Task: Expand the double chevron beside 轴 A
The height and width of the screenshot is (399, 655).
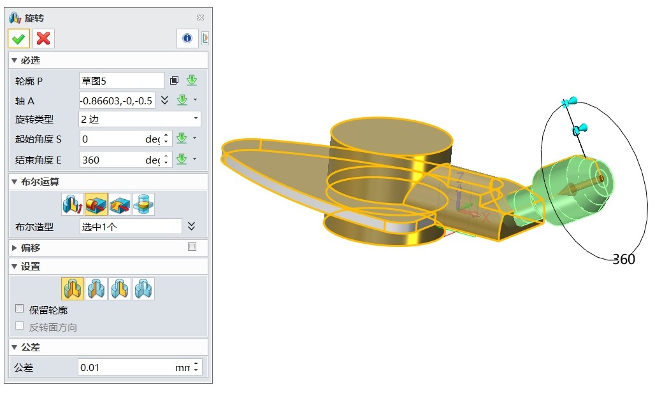Action: pos(164,100)
